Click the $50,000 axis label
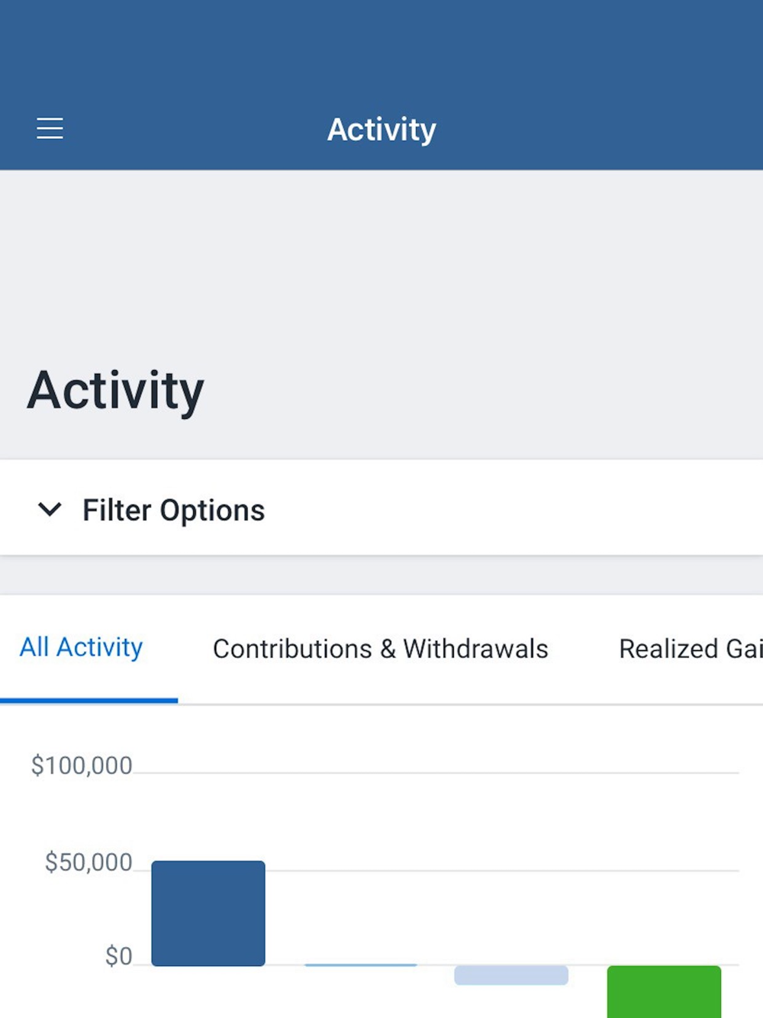This screenshot has width=763, height=1018. [89, 862]
